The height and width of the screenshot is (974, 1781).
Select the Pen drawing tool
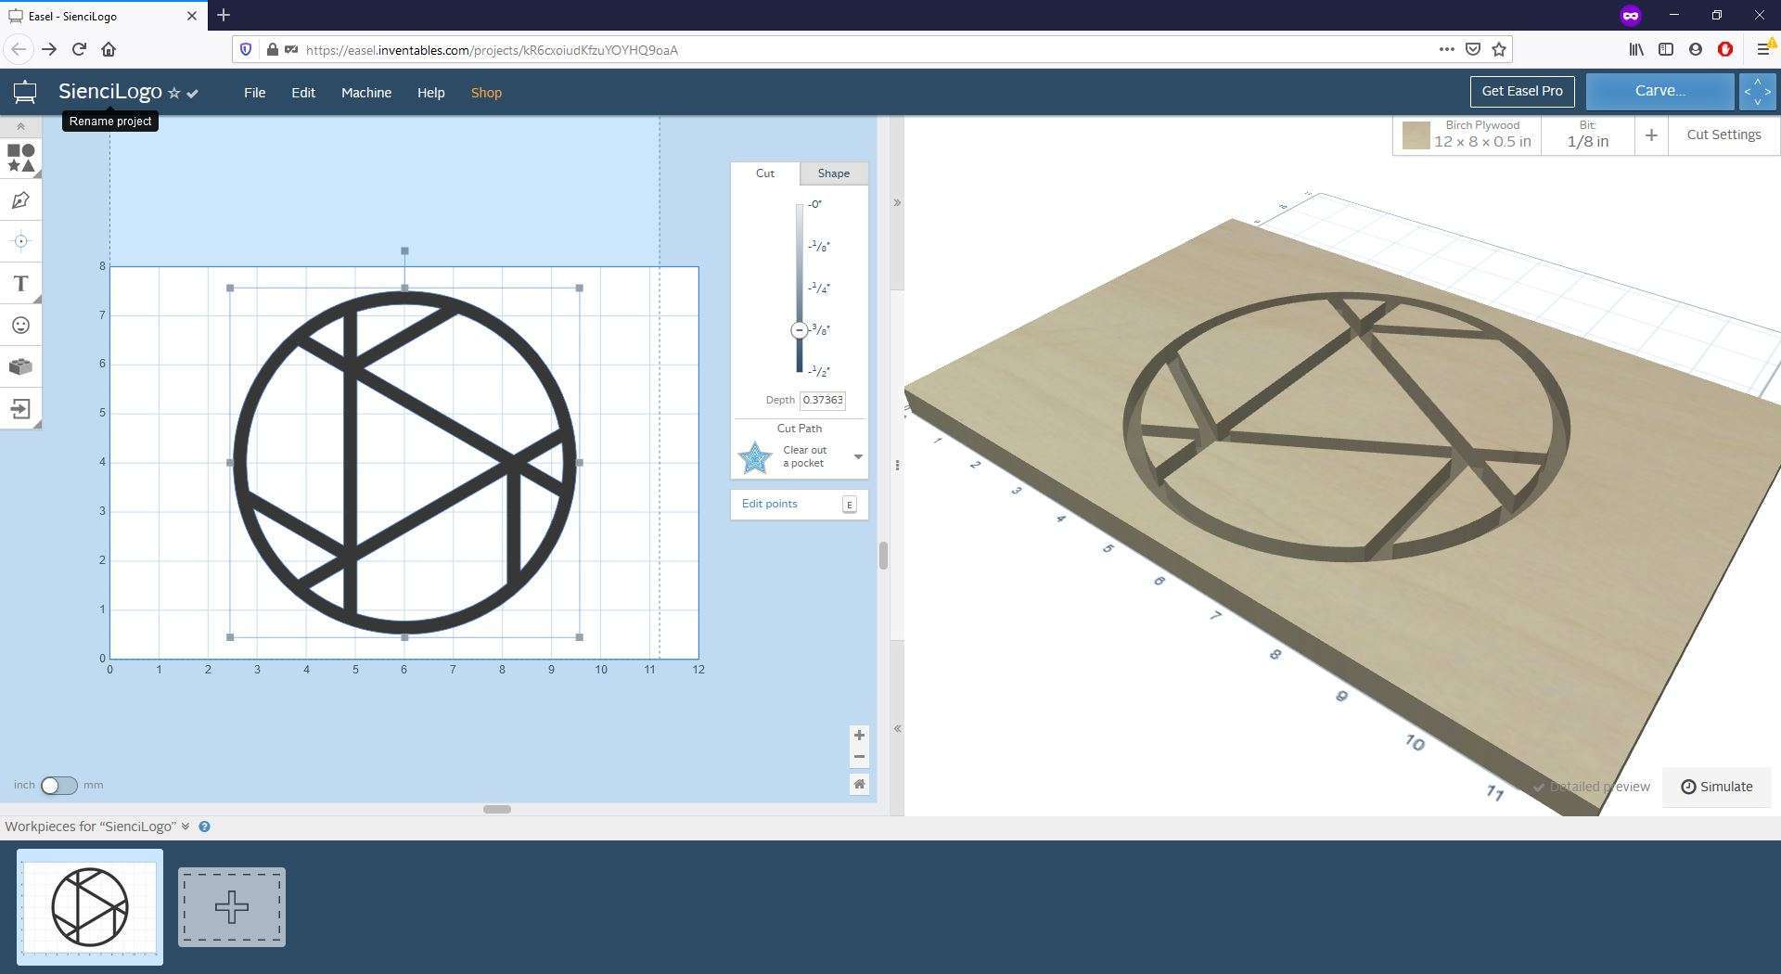coord(20,200)
